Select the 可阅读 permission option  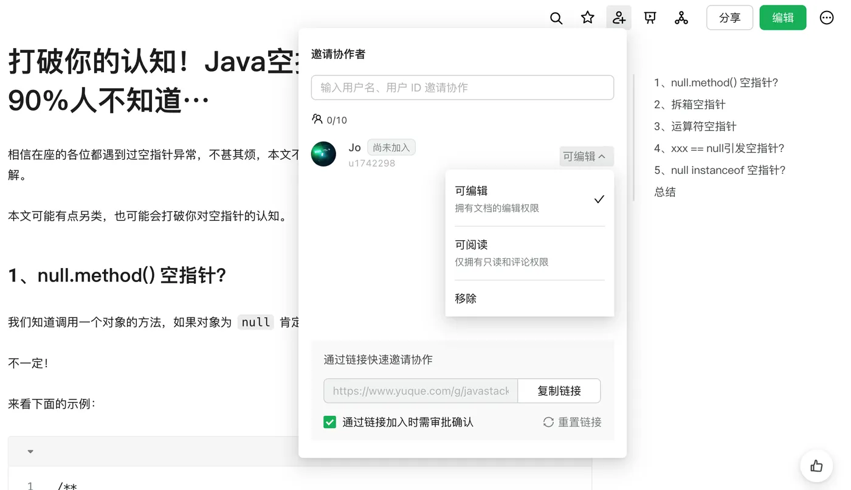(529, 253)
